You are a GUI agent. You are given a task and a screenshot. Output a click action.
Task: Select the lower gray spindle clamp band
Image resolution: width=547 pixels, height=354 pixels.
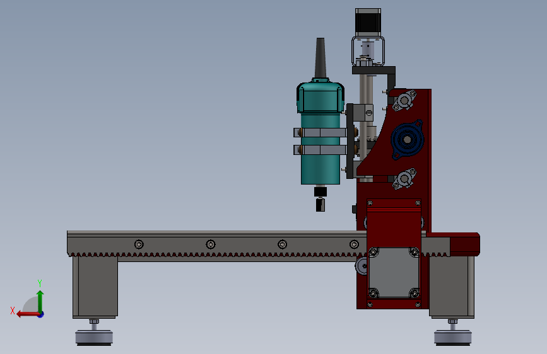320,150
